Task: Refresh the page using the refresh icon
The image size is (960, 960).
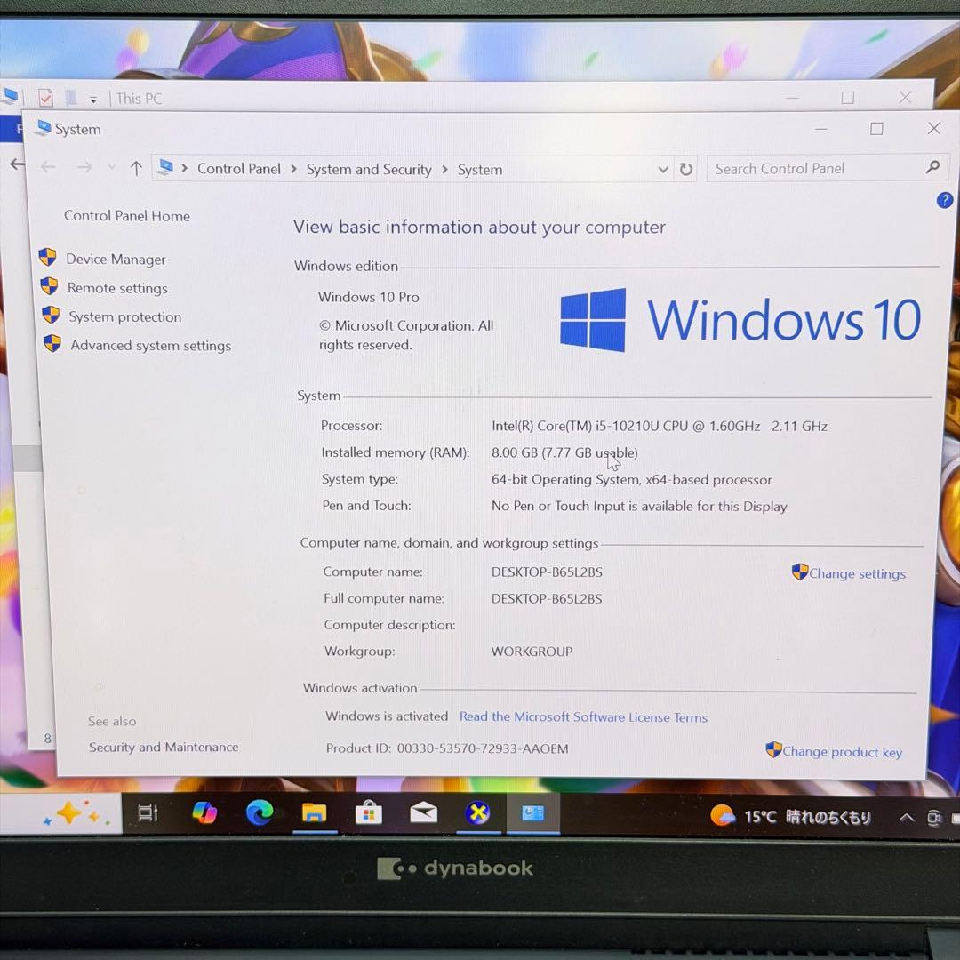Action: 684,169
